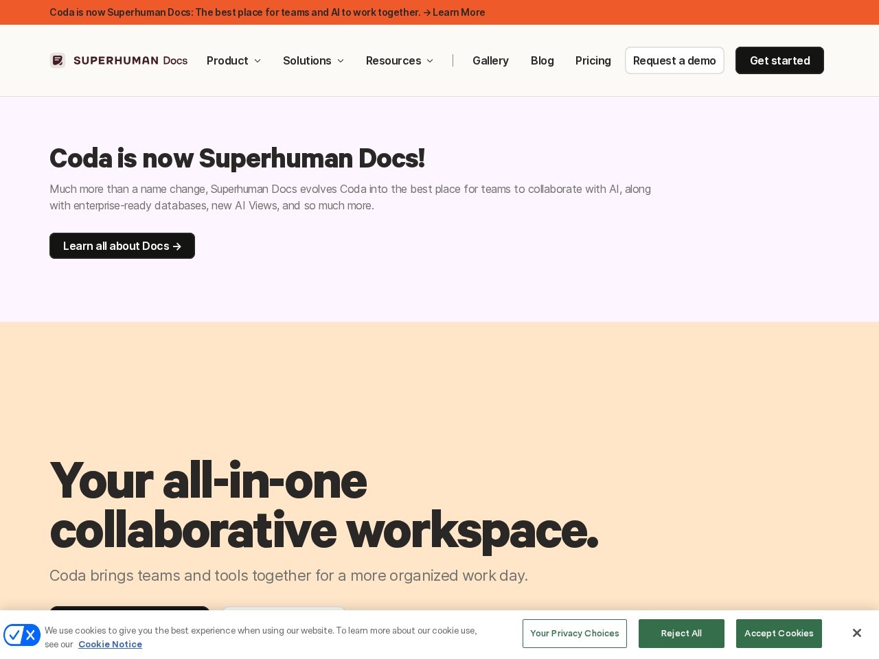The height and width of the screenshot is (659, 879).
Task: Close the cookie banner with the X
Action: (856, 633)
